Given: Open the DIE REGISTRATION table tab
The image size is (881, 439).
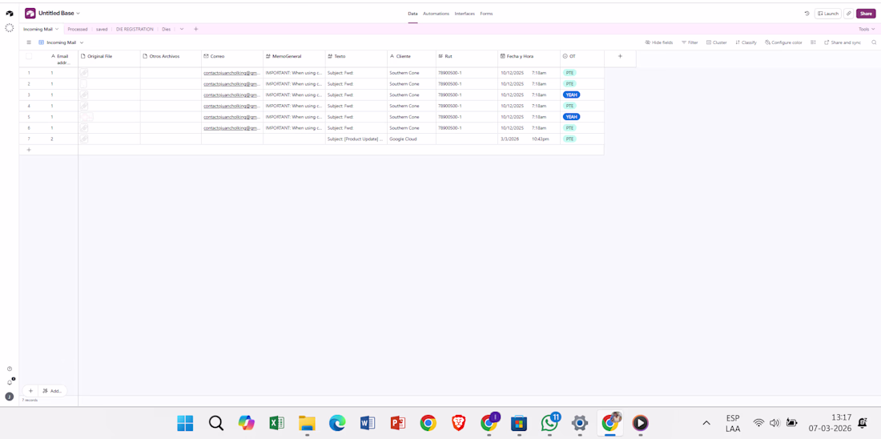Looking at the screenshot, I should point(135,29).
